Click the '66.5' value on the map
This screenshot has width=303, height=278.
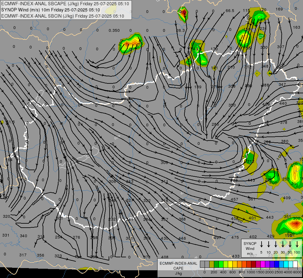230,11
